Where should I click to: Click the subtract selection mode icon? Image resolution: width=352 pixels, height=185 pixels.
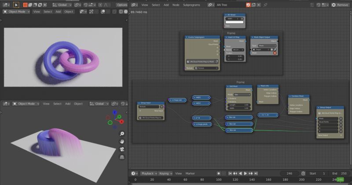pyautogui.click(x=35, y=5)
